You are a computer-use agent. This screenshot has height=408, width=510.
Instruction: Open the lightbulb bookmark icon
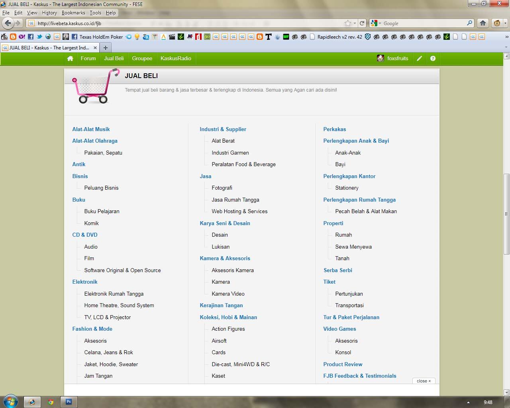click(x=137, y=37)
